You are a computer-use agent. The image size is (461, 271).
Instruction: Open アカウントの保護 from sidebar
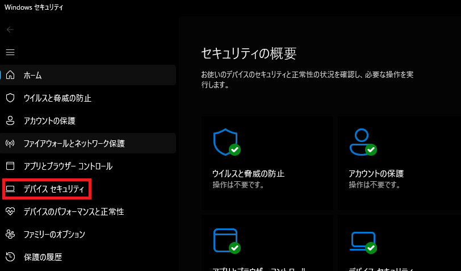pos(50,120)
